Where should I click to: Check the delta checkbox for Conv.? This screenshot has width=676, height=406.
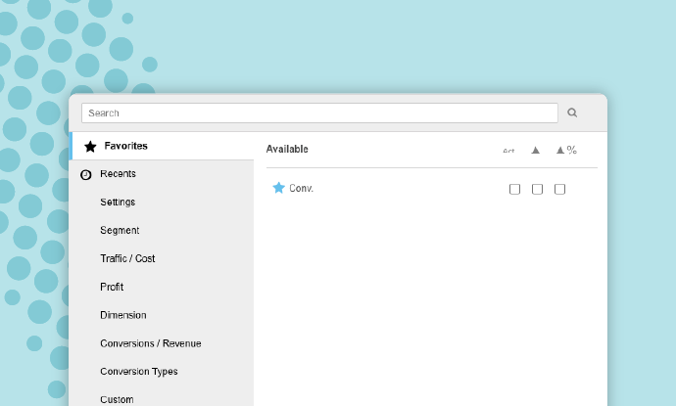pos(537,189)
